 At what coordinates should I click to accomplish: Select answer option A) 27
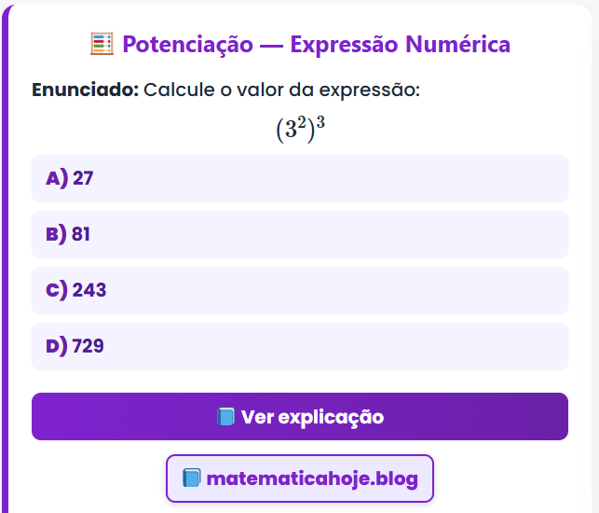point(299,178)
